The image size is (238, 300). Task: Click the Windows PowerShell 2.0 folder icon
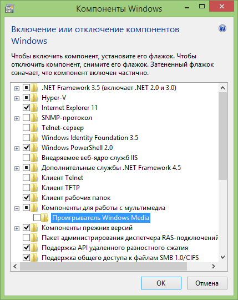click(x=34, y=148)
